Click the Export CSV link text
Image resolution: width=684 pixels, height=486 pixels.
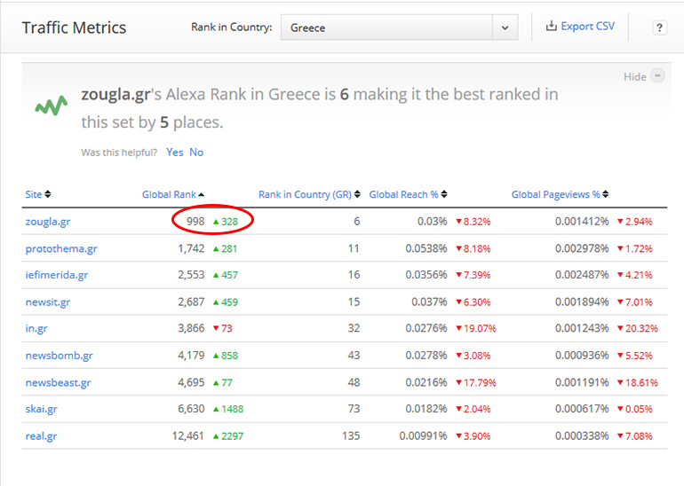pyautogui.click(x=587, y=27)
